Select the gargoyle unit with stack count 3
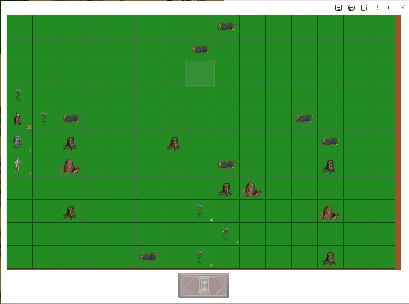 click(x=17, y=142)
